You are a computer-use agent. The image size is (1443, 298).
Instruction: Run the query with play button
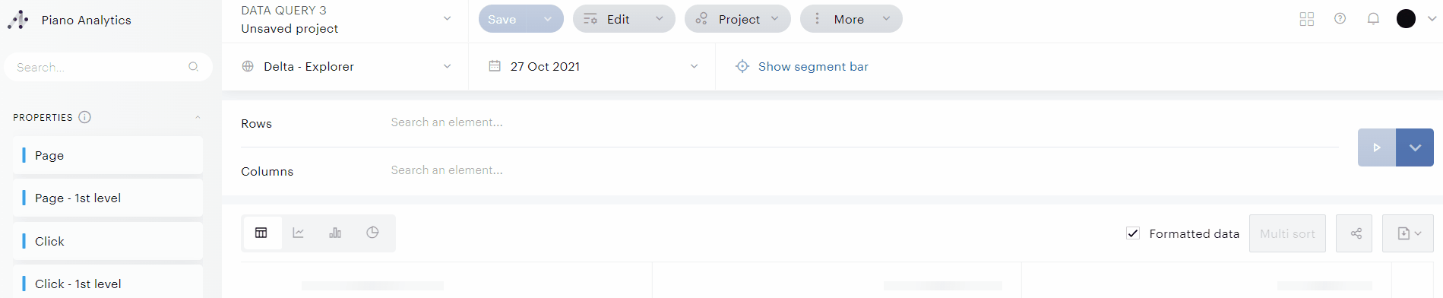[x=1377, y=147]
